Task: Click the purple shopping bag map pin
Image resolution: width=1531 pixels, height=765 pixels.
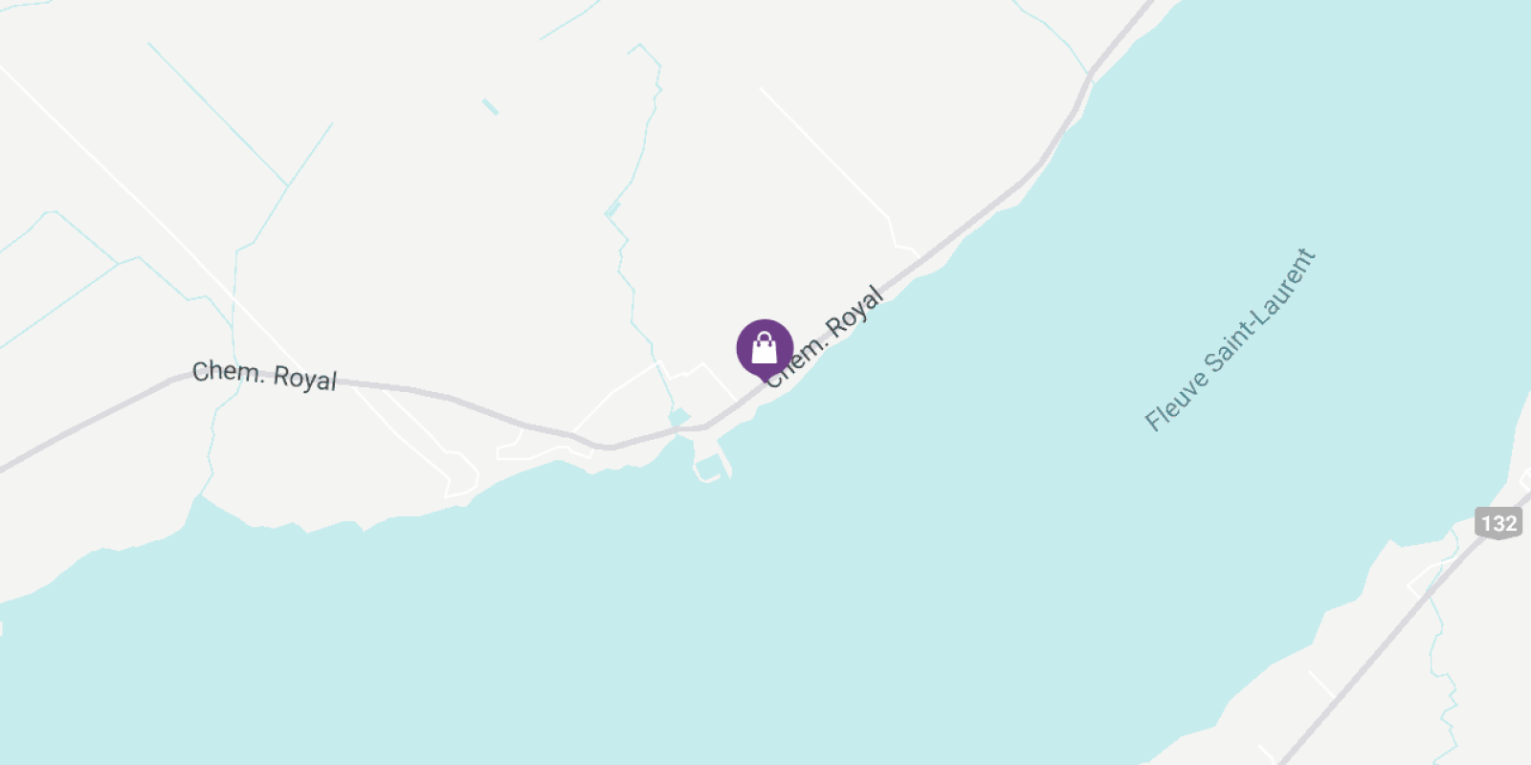Action: [765, 349]
